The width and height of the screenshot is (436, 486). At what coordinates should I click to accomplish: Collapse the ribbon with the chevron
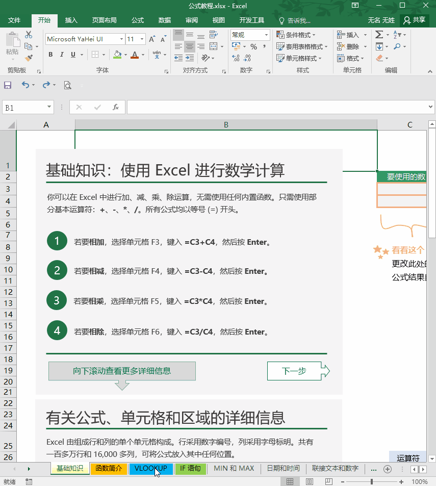[430, 71]
